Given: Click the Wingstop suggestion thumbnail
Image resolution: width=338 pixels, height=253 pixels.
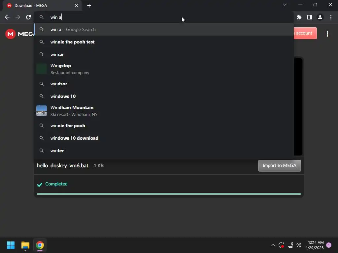Looking at the screenshot, I should pyautogui.click(x=42, y=69).
